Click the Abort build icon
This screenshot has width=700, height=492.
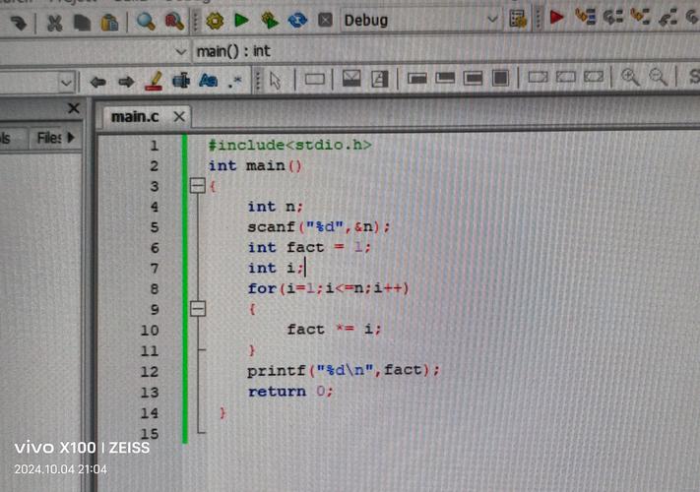pyautogui.click(x=325, y=20)
